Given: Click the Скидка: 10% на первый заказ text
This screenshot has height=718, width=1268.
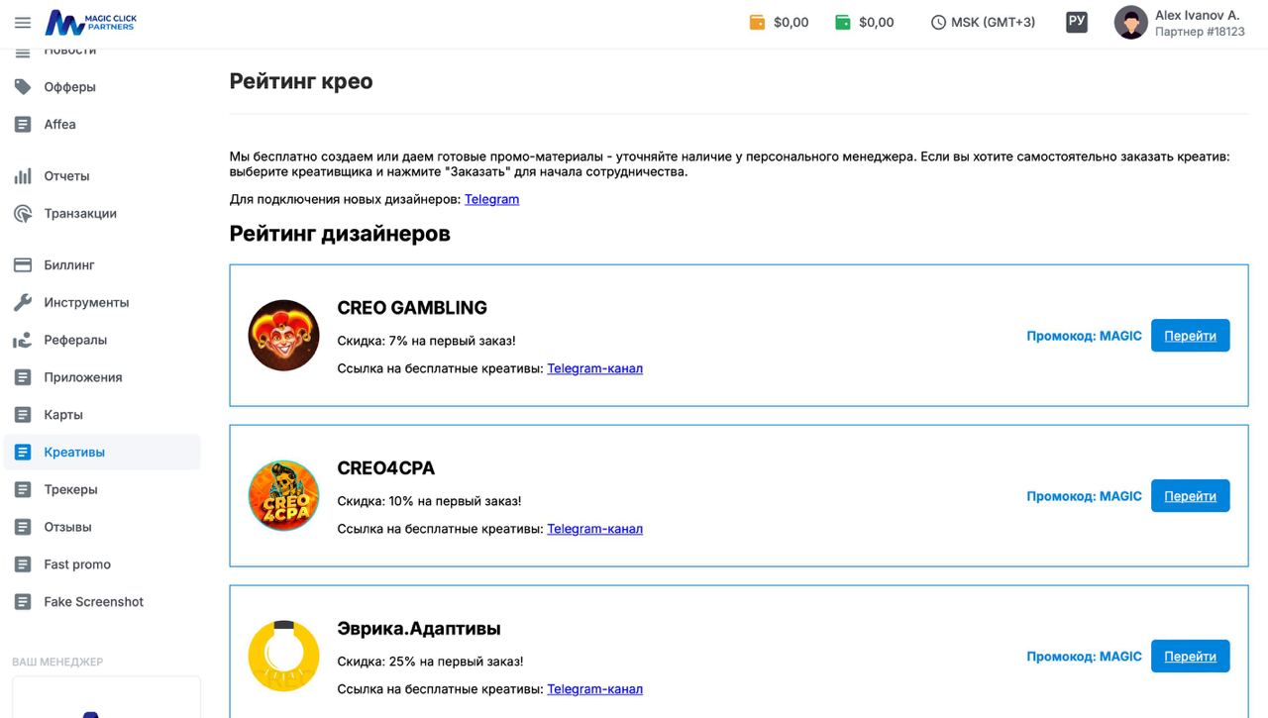Looking at the screenshot, I should pyautogui.click(x=429, y=501).
